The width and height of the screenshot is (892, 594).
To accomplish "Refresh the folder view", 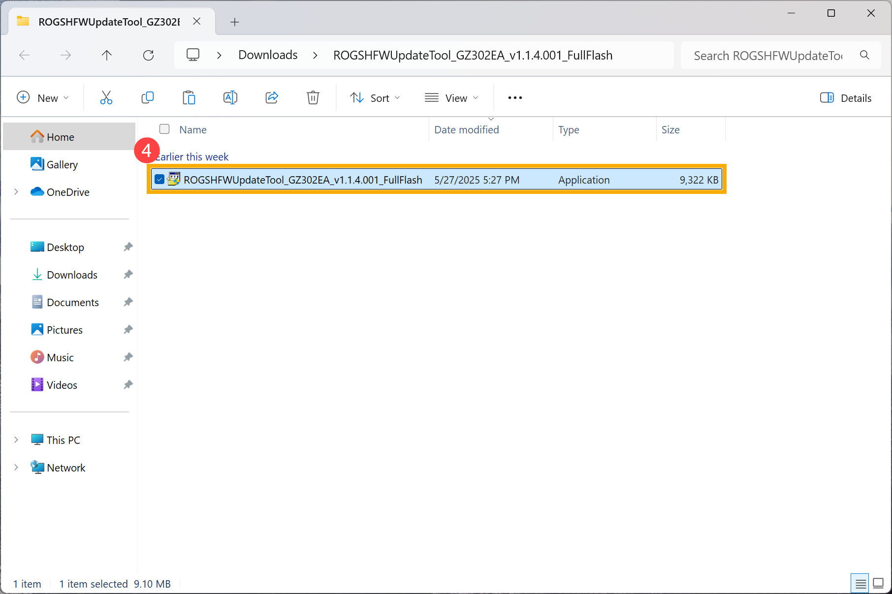I will tap(148, 55).
